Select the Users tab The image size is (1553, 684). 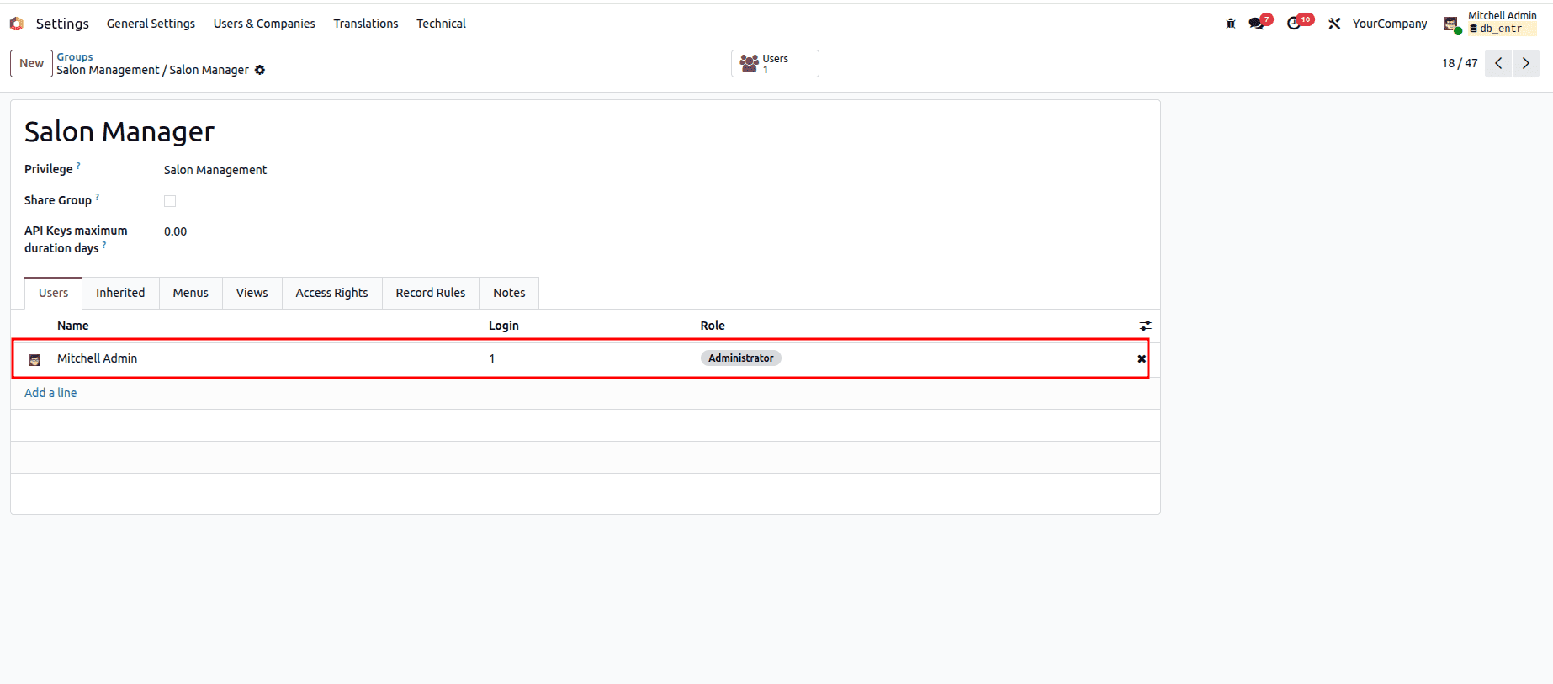[53, 293]
